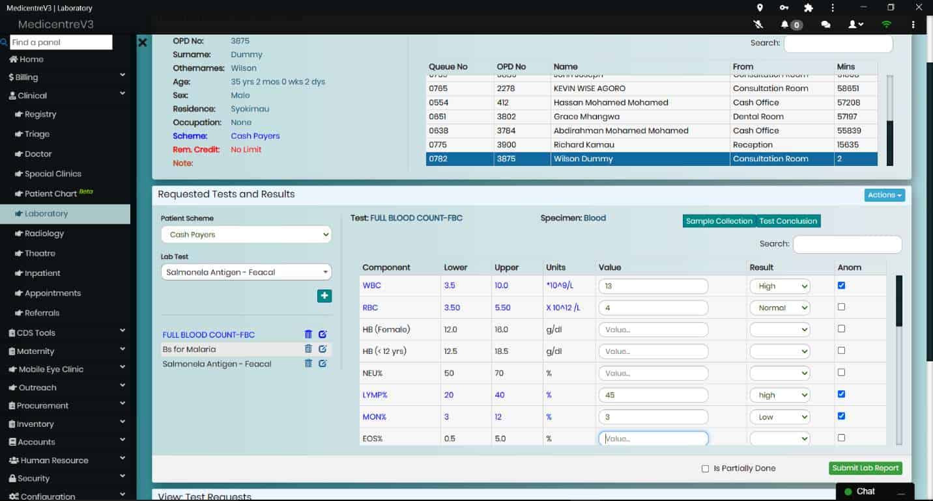The image size is (933, 501).
Task: Open the vertical dots menu in app header
Action: [x=913, y=24]
